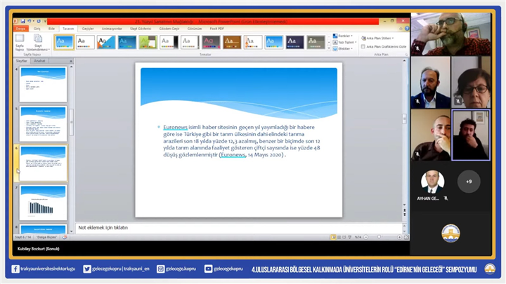This screenshot has width=506, height=284.
Task: Switch to the Görünüm ribbon tab
Action: (195, 29)
